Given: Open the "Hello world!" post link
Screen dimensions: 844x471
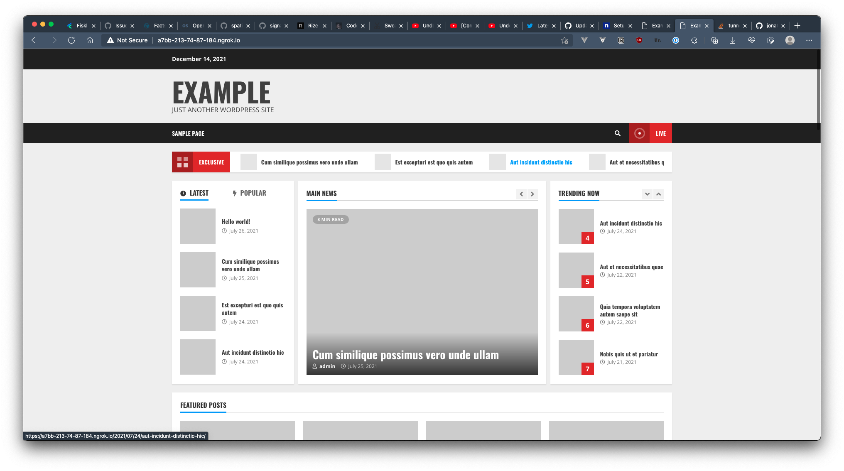Looking at the screenshot, I should 236,221.
